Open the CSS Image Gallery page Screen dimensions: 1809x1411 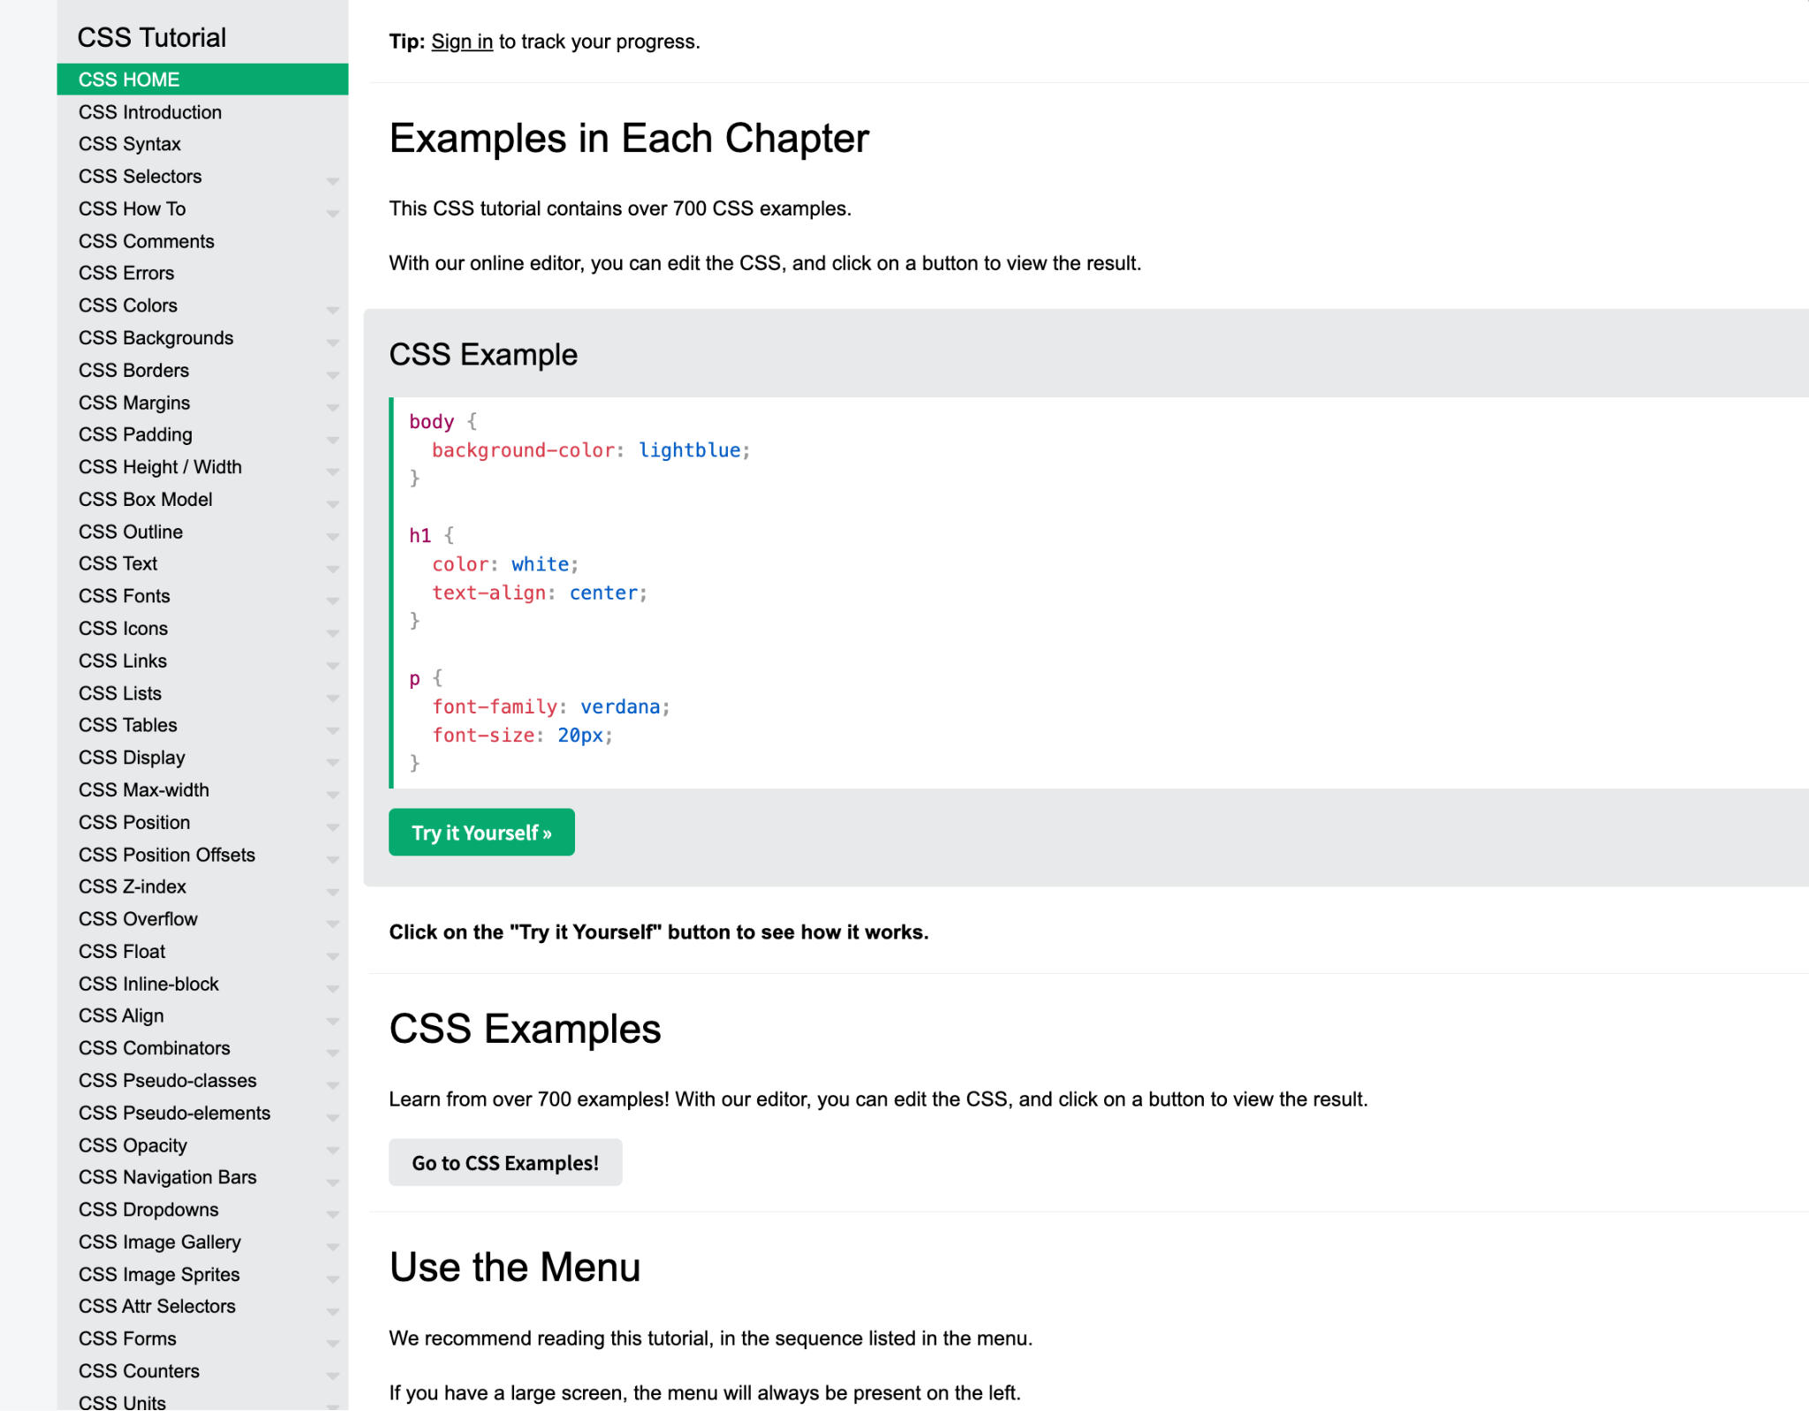click(159, 1241)
